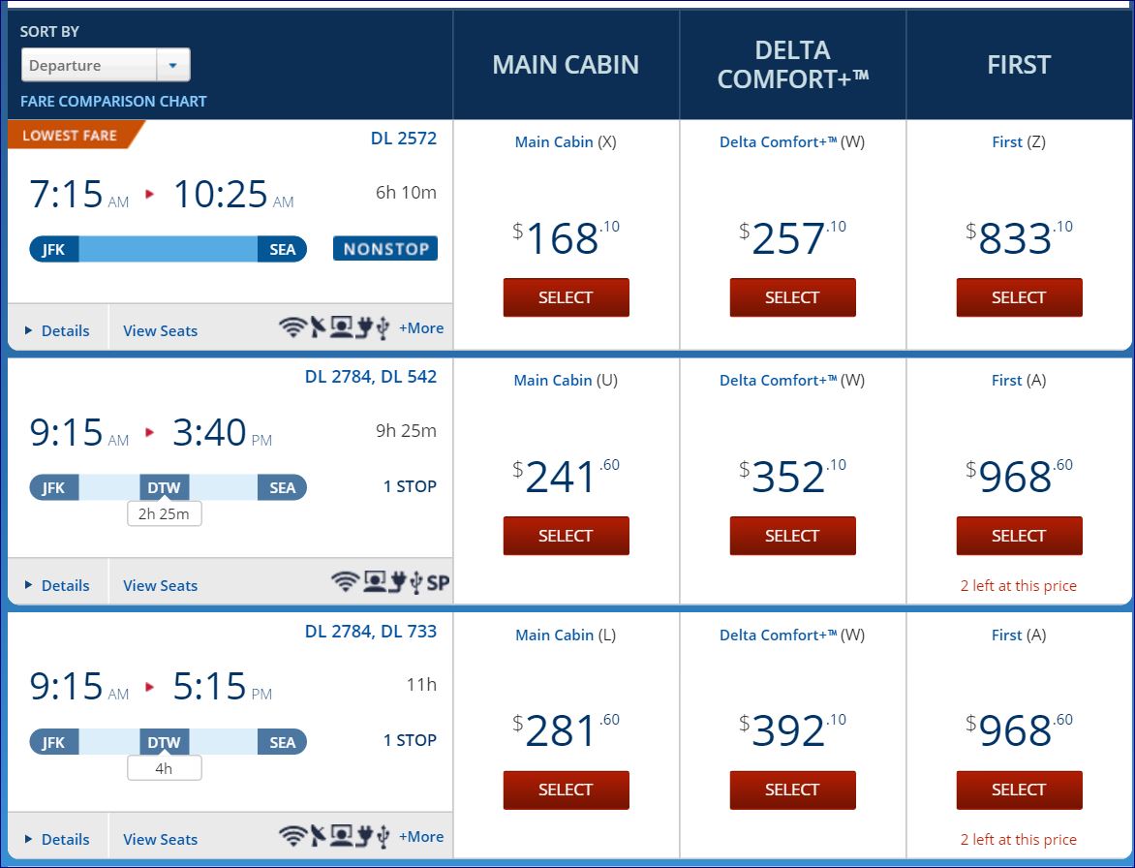Click satellite TV icon on DL 2572

point(317,328)
